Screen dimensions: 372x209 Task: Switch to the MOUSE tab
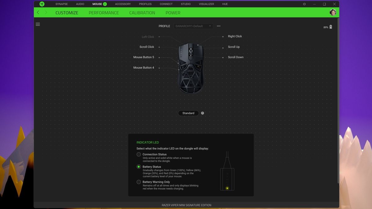pos(97,4)
